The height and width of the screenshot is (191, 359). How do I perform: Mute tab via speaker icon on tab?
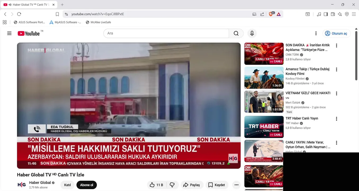(10, 5)
